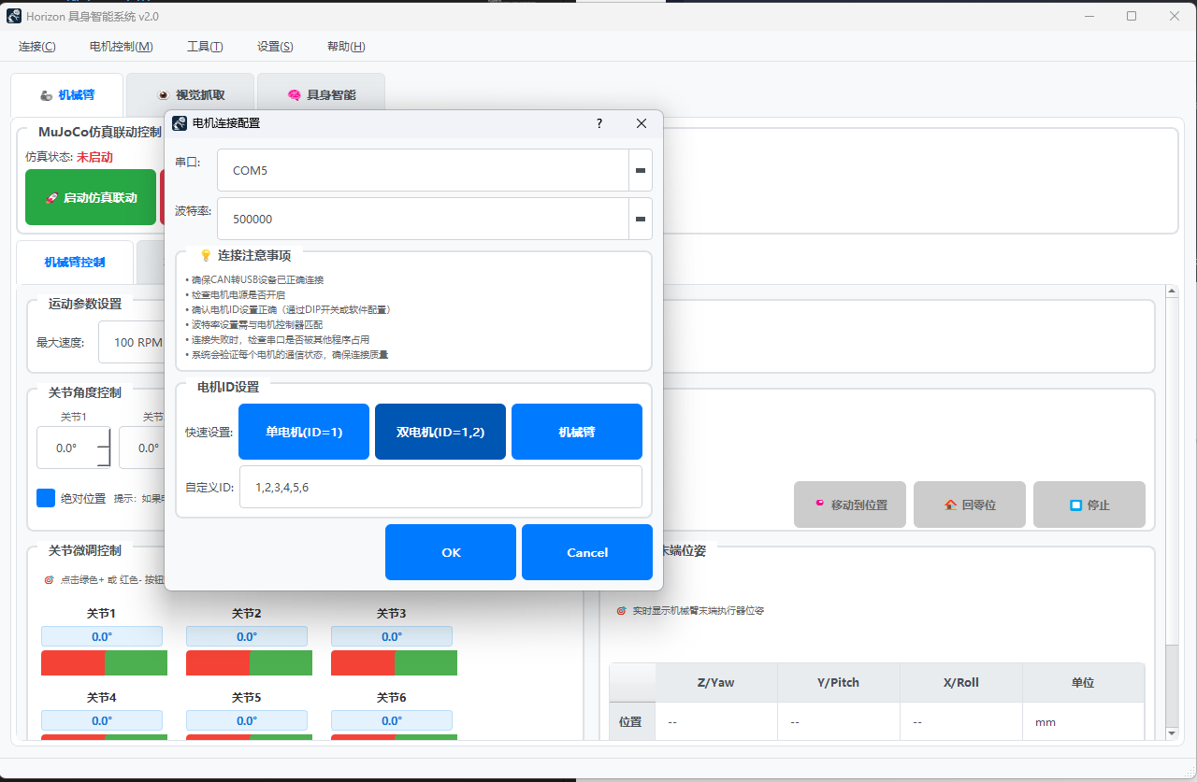Open the 波特率 500000 dropdown

[x=641, y=220]
